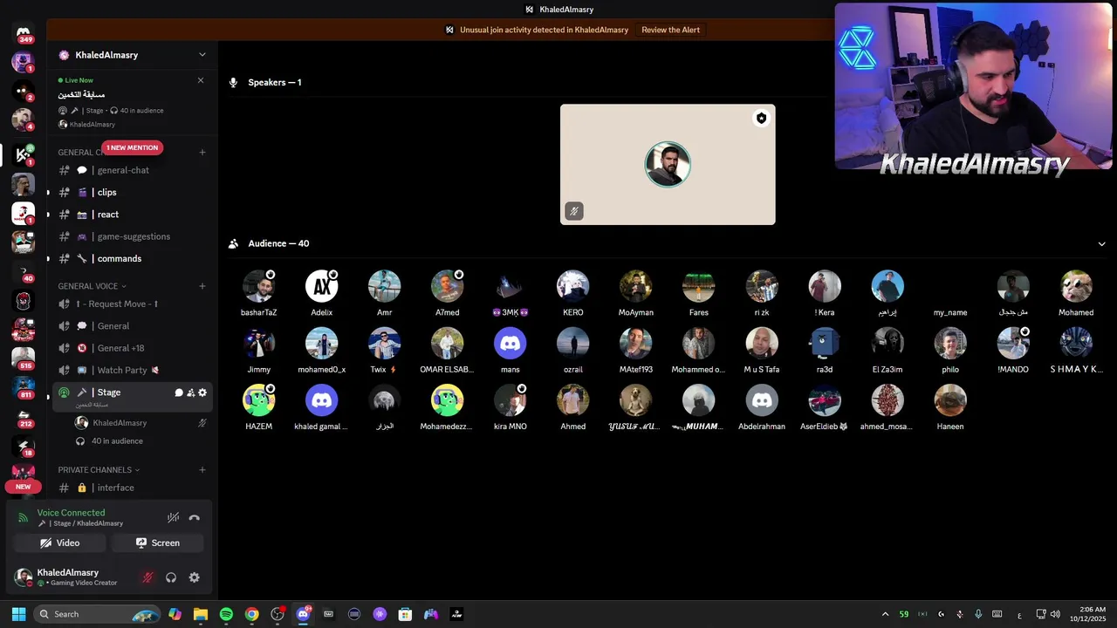
Task: Click the 1 NEW MENTION badge
Action: (x=132, y=147)
